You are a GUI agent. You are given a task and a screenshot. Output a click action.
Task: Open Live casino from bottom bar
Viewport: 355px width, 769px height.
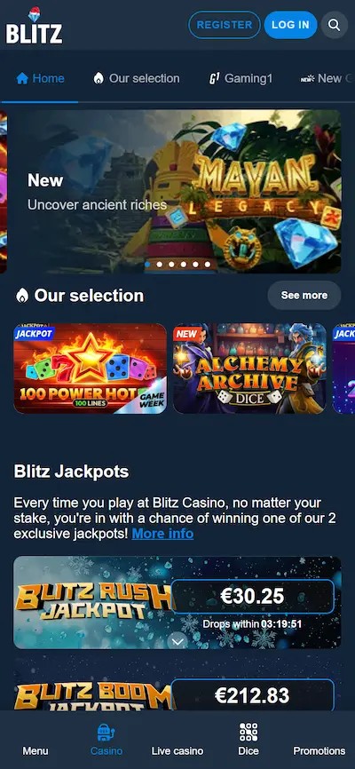pyautogui.click(x=177, y=750)
